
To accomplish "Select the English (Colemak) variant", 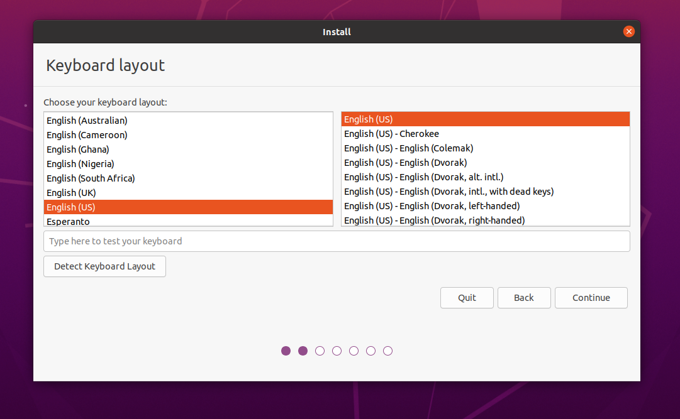I will tap(408, 148).
